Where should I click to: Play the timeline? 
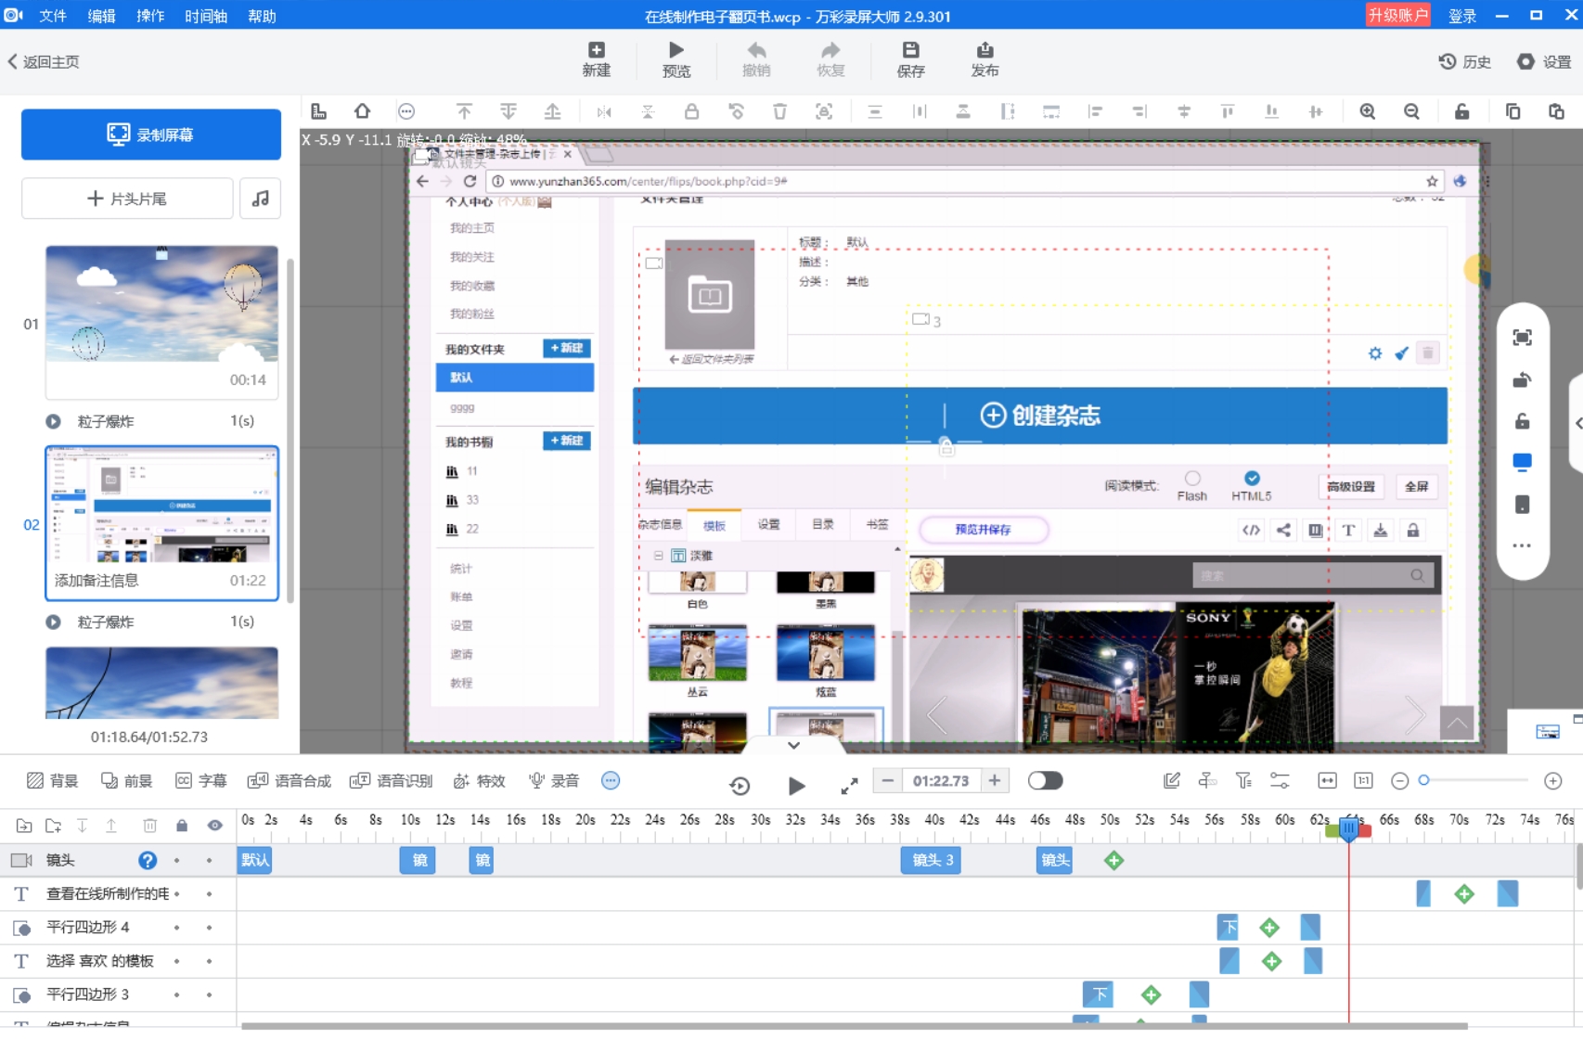[796, 786]
